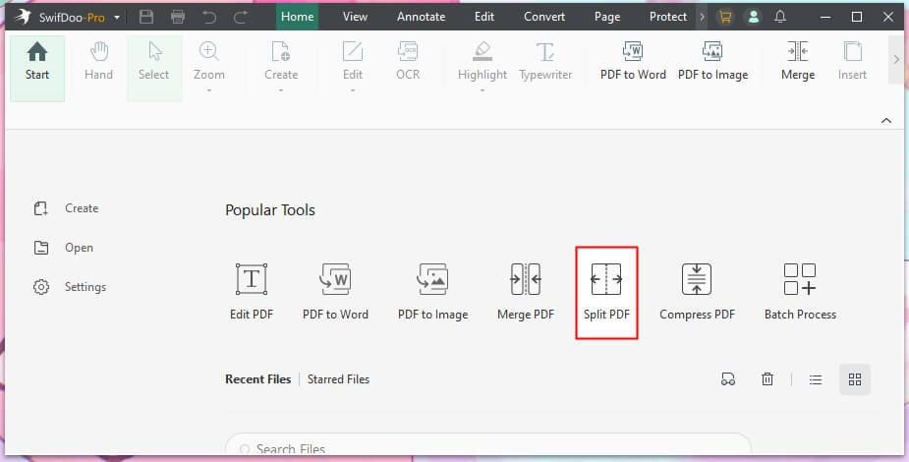The height and width of the screenshot is (462, 909).
Task: Switch to Starred Files
Action: pos(338,379)
